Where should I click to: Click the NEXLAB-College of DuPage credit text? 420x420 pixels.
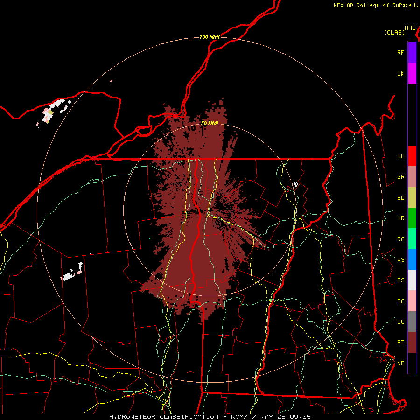click(x=372, y=5)
